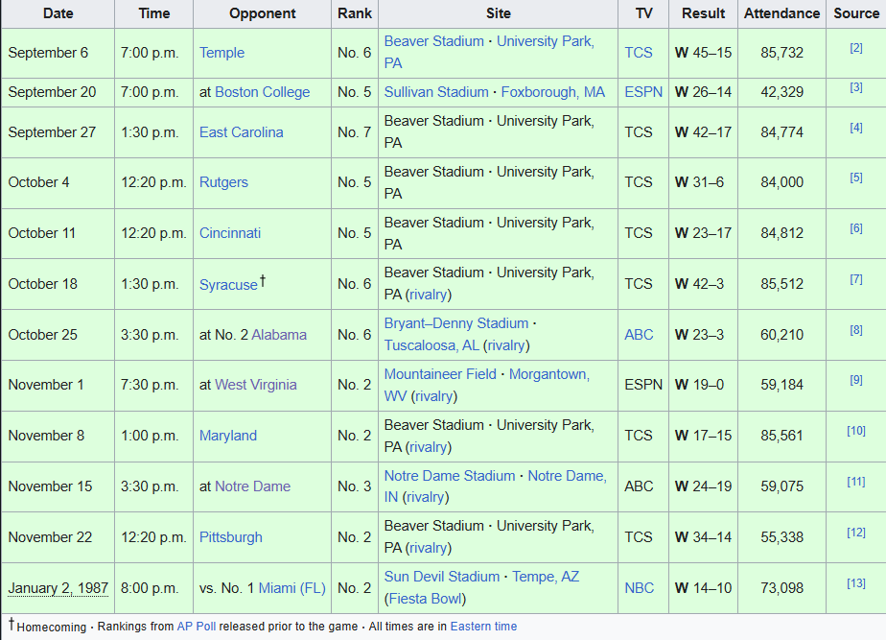Click the Maryland opponent link
The width and height of the screenshot is (886, 640).
coord(228,436)
